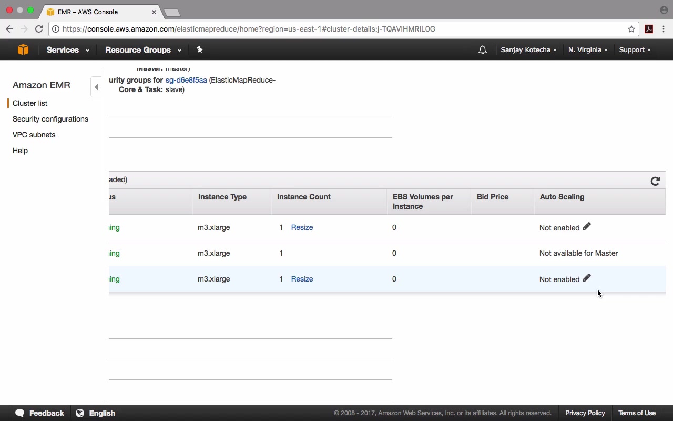
Task: Click the pin shortcuts icon in the AWS navbar
Action: tap(199, 49)
